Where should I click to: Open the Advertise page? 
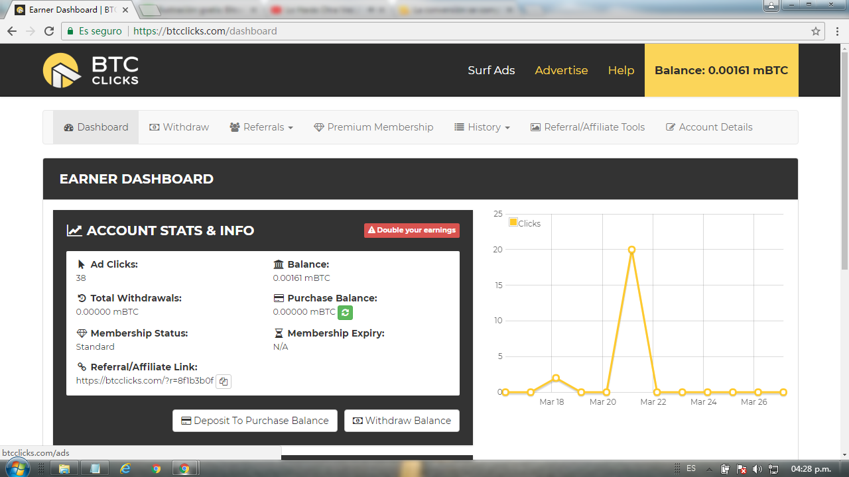point(562,70)
